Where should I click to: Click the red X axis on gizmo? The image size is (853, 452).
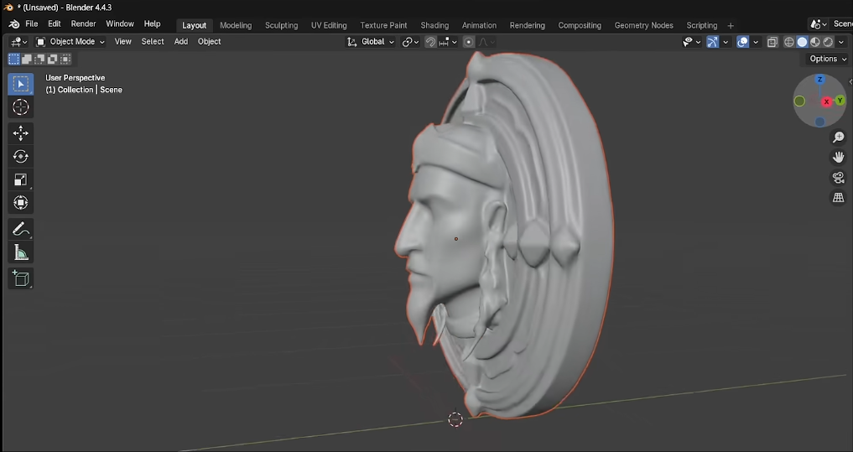click(x=827, y=101)
